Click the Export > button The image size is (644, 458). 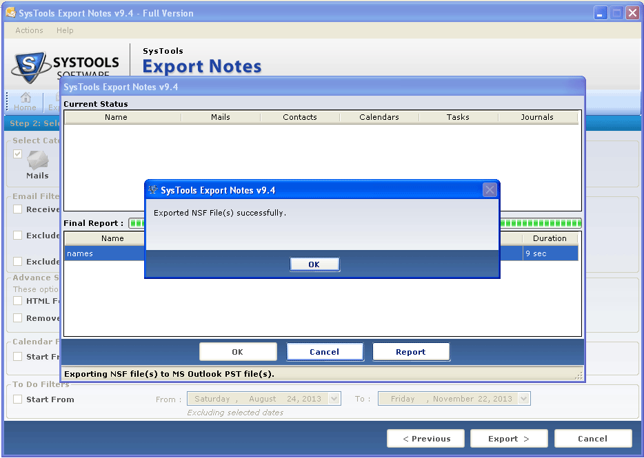[510, 438]
